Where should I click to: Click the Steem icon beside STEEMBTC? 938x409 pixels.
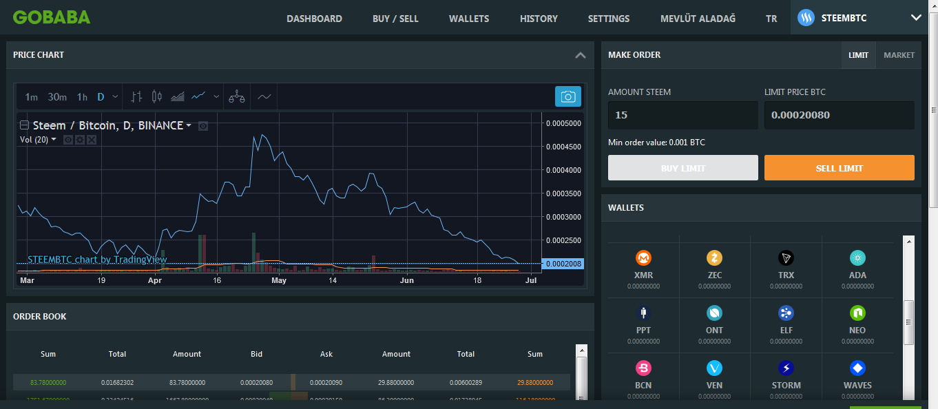(806, 18)
